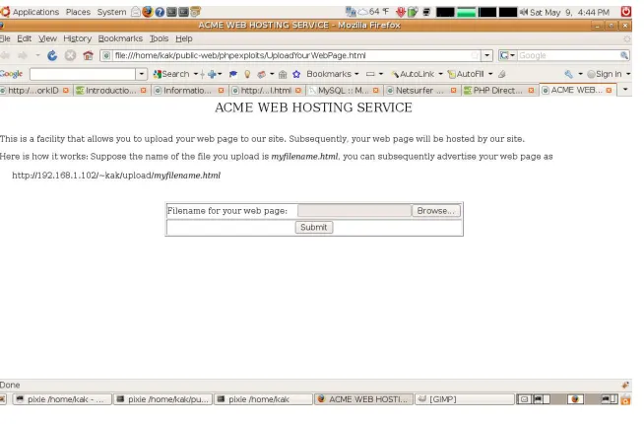Click the URL text in the address bar

[x=240, y=55]
